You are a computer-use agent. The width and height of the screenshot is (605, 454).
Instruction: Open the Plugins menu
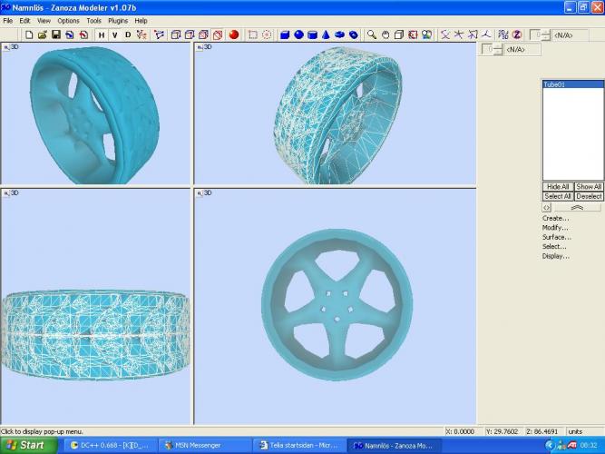[x=118, y=20]
